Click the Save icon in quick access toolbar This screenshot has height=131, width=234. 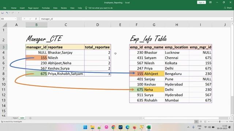(3, 13)
